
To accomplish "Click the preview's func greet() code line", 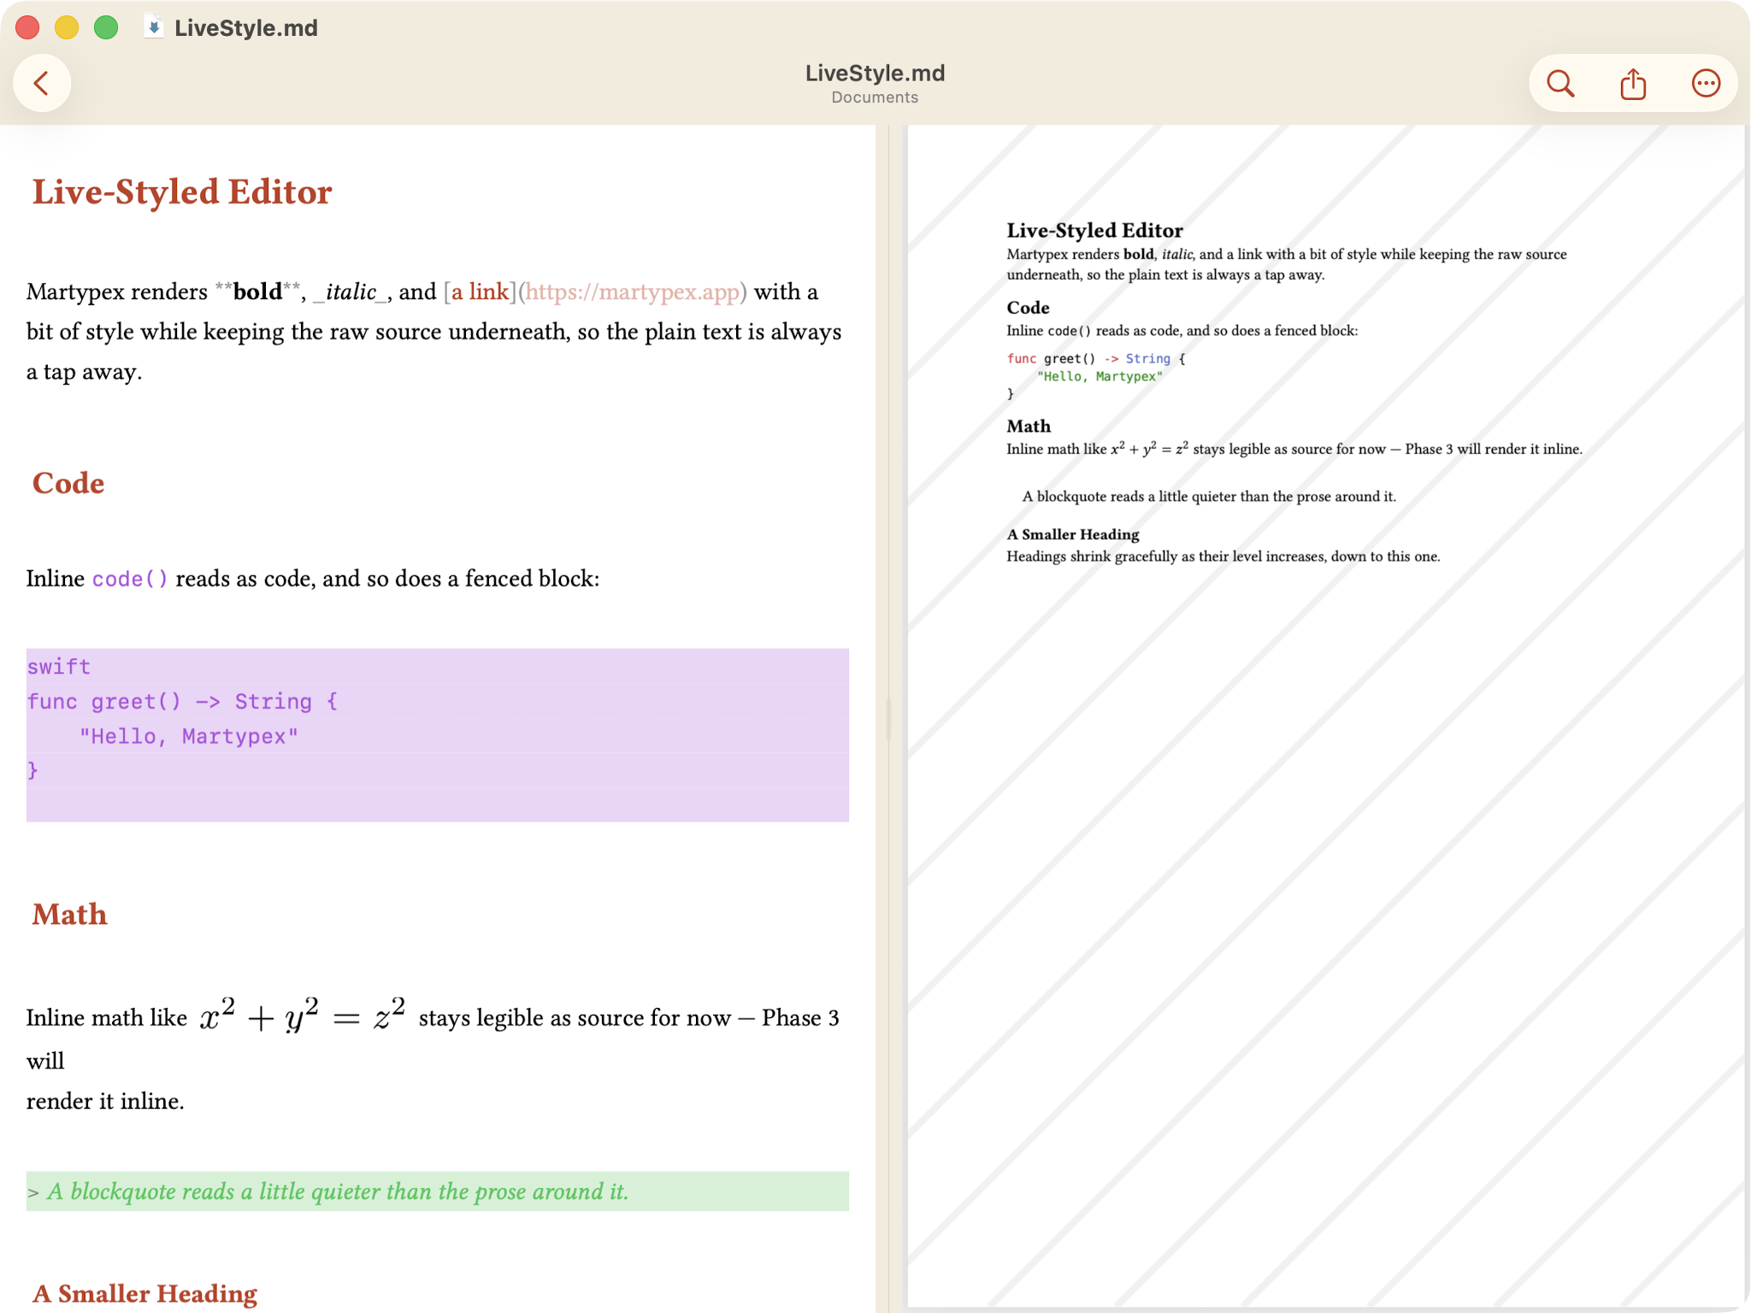I will coord(1096,359).
